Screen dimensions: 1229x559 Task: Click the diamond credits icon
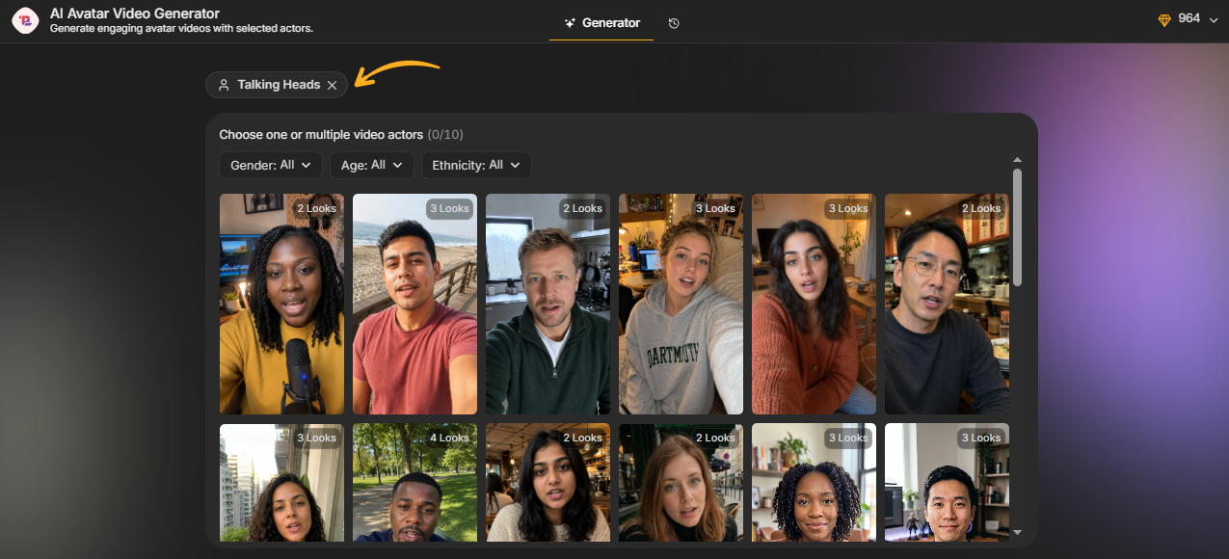tap(1164, 19)
